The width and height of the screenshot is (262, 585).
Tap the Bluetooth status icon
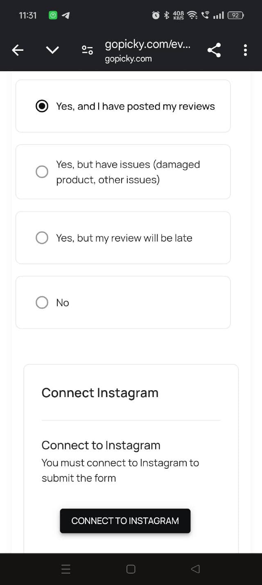pos(166,16)
